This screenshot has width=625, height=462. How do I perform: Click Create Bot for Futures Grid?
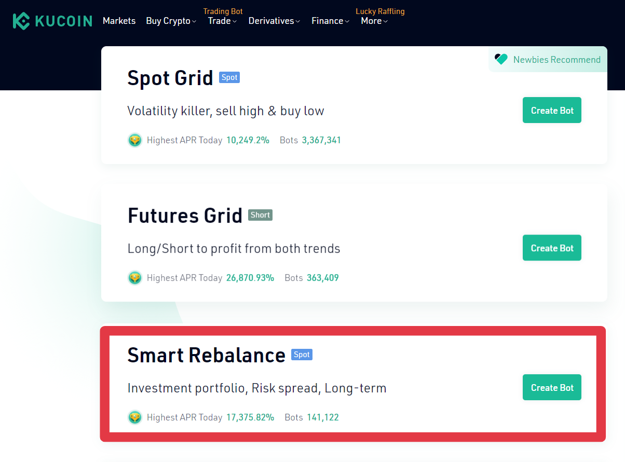pyautogui.click(x=552, y=248)
